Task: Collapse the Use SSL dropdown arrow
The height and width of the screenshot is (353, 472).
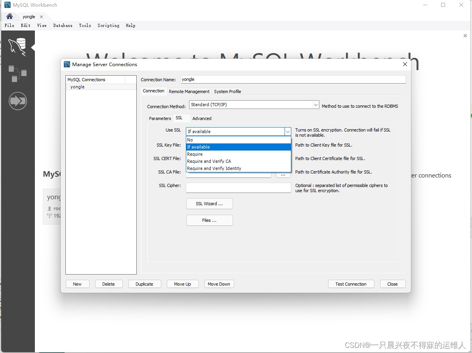Action: coord(288,132)
